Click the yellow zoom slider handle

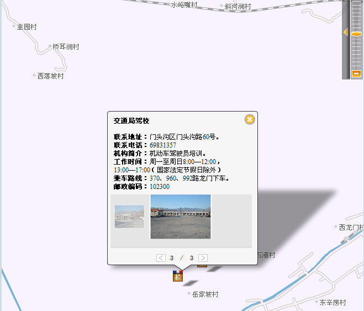point(356,34)
